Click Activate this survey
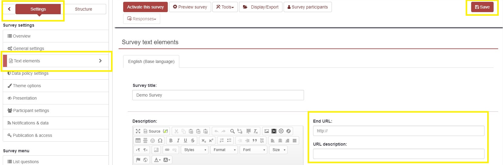Image resolution: width=503 pixels, height=165 pixels. 145,7
